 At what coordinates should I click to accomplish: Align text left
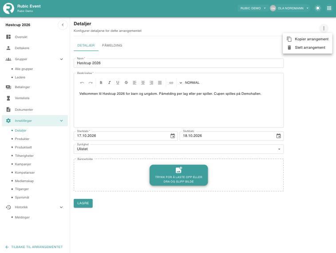134,83
